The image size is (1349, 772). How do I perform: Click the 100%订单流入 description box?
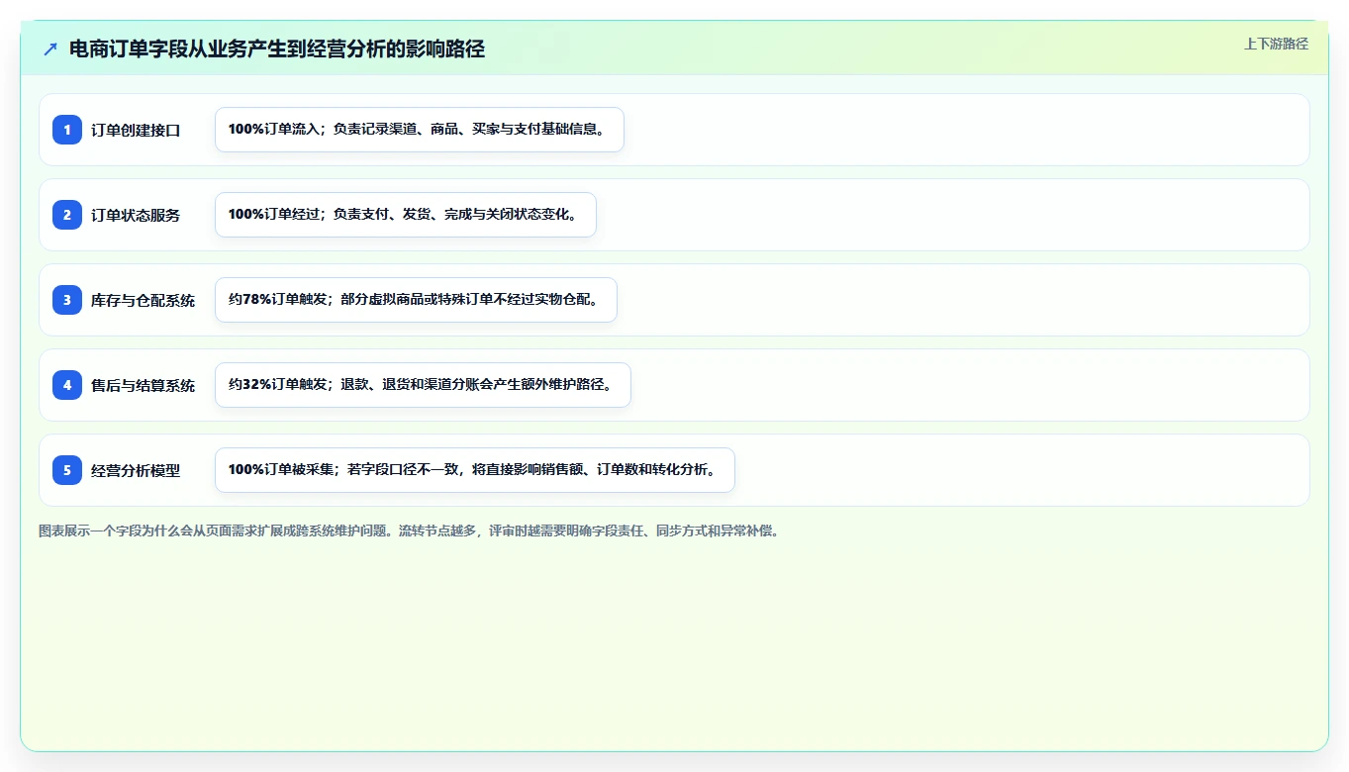[420, 130]
